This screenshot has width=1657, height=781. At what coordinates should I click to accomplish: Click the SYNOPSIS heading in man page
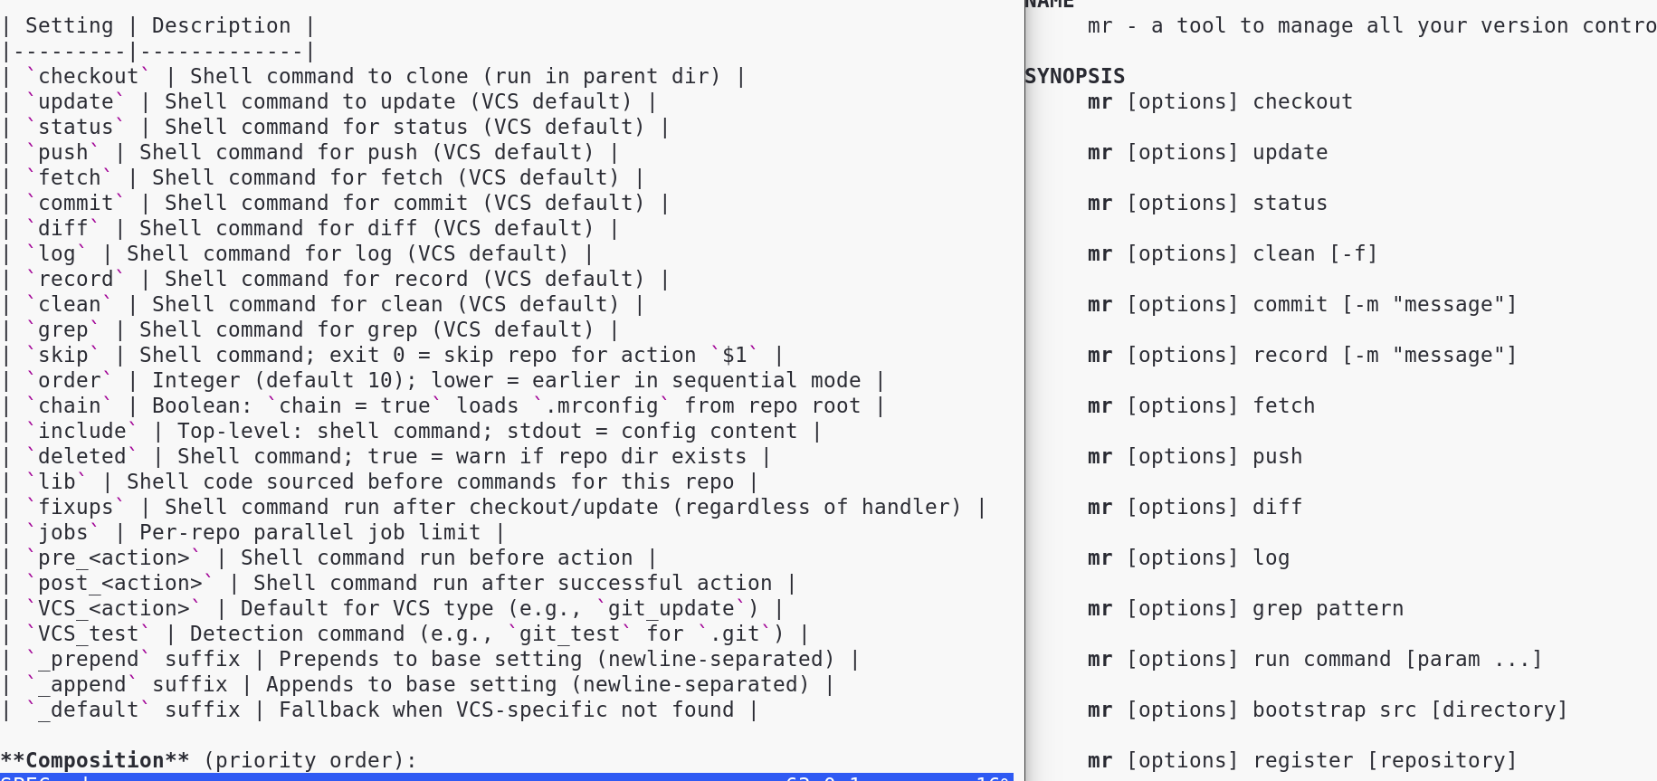(1074, 76)
